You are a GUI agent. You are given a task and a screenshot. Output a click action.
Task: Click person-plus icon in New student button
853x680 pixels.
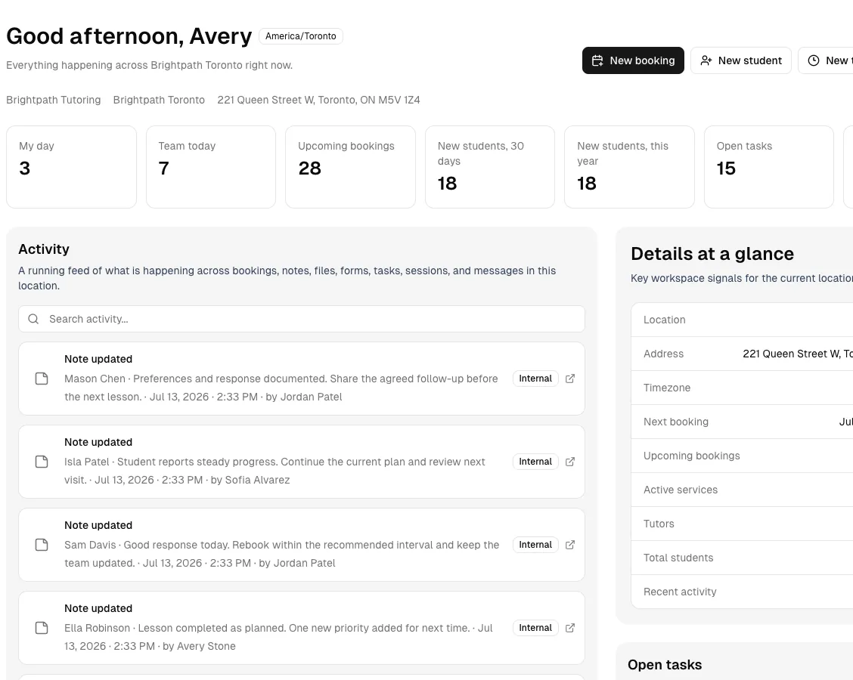pos(706,60)
